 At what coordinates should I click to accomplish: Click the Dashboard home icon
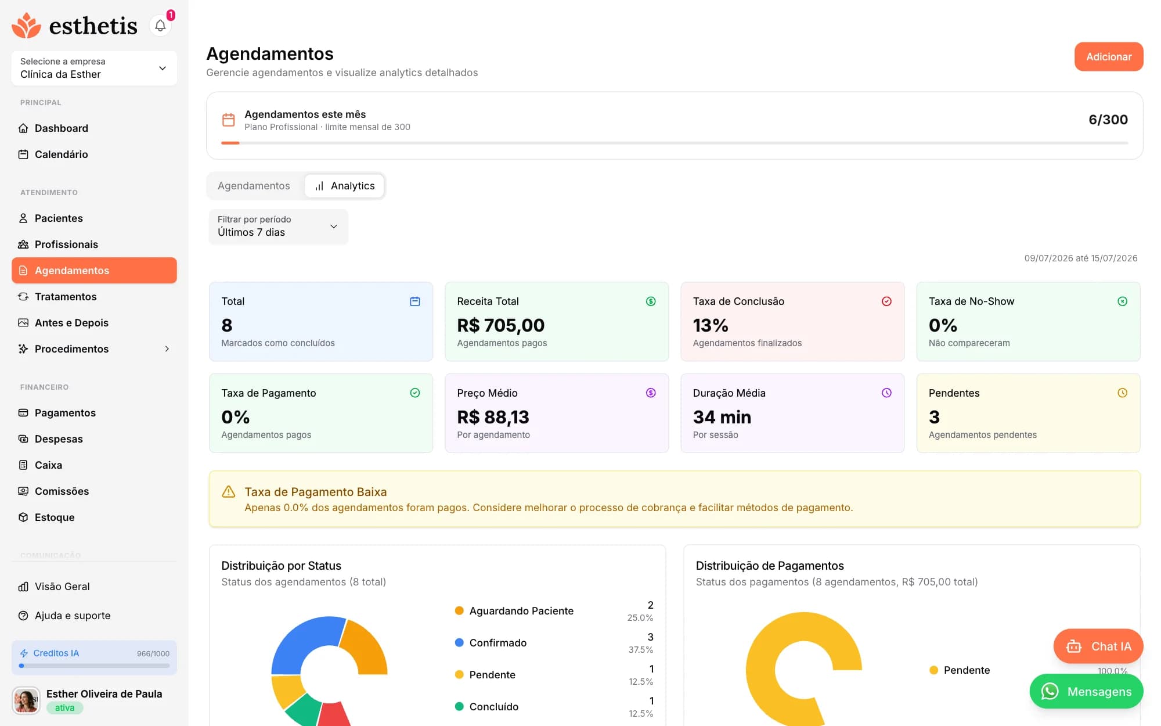click(23, 128)
